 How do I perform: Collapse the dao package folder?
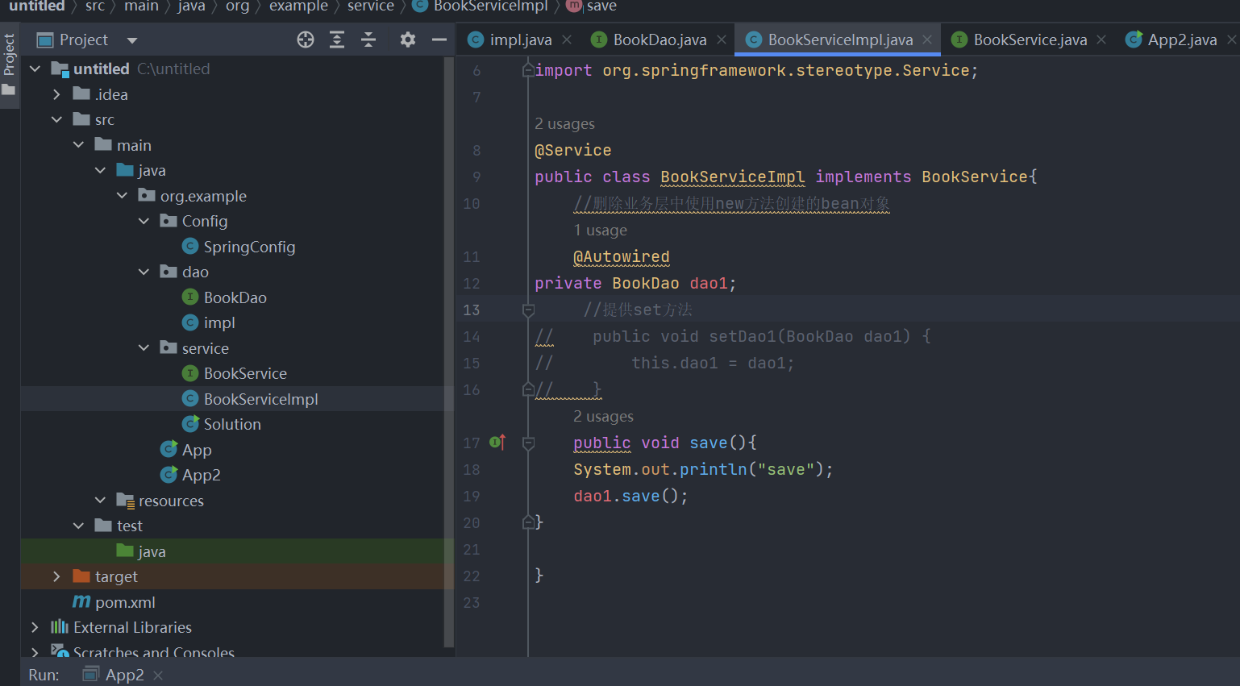point(144,272)
